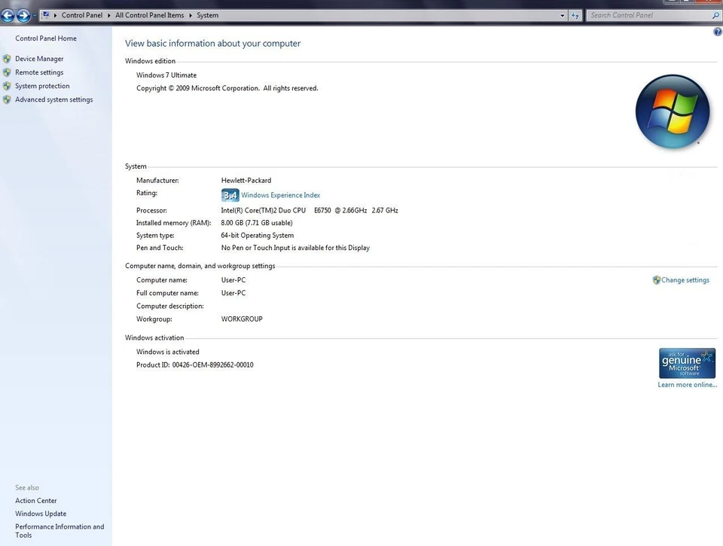The width and height of the screenshot is (723, 546).
Task: Select Control Panel breadcrumb
Action: click(82, 15)
